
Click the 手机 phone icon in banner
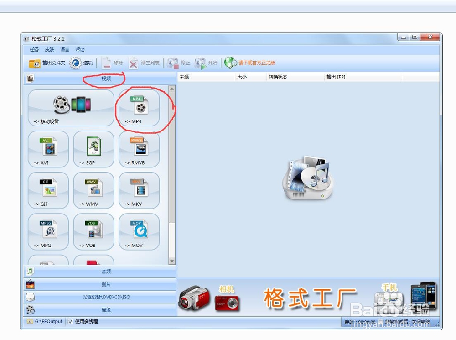click(424, 295)
